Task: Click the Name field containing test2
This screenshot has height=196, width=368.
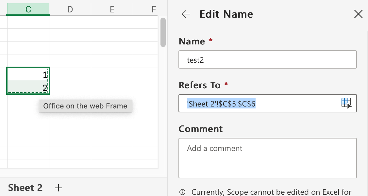Action: pyautogui.click(x=267, y=60)
